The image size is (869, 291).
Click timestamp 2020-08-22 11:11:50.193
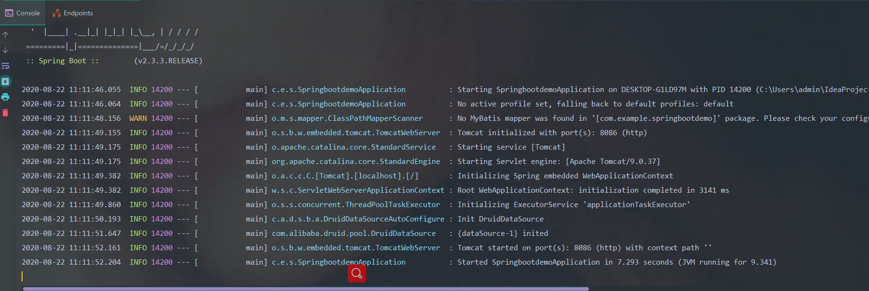click(x=71, y=219)
